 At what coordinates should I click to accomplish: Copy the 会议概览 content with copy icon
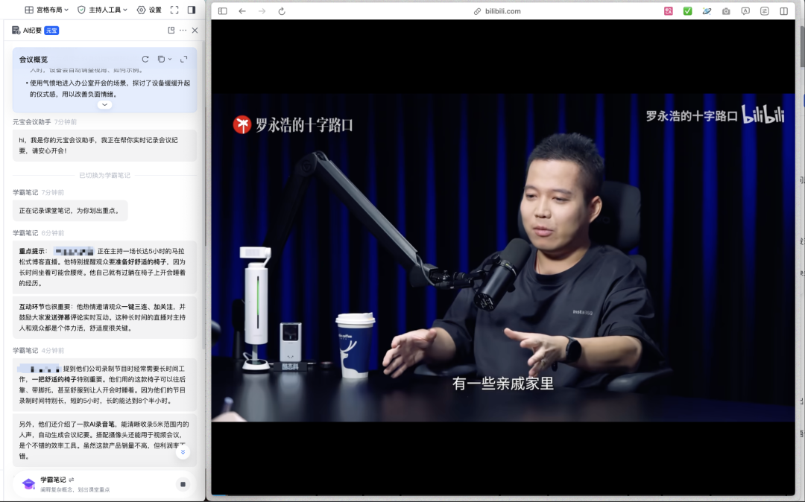tap(161, 59)
